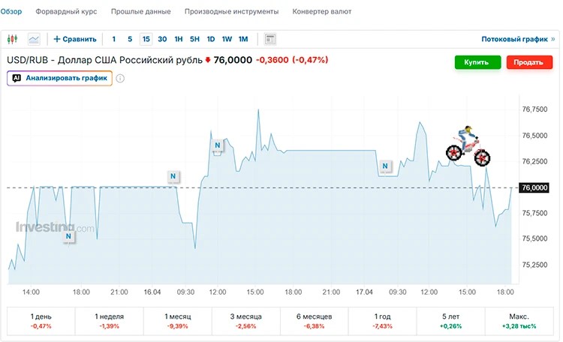Open the calendar date range icon

tap(270, 39)
